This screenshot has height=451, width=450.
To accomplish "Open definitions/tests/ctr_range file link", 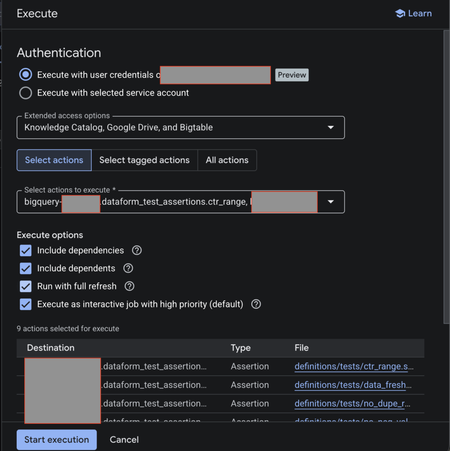I will point(354,366).
